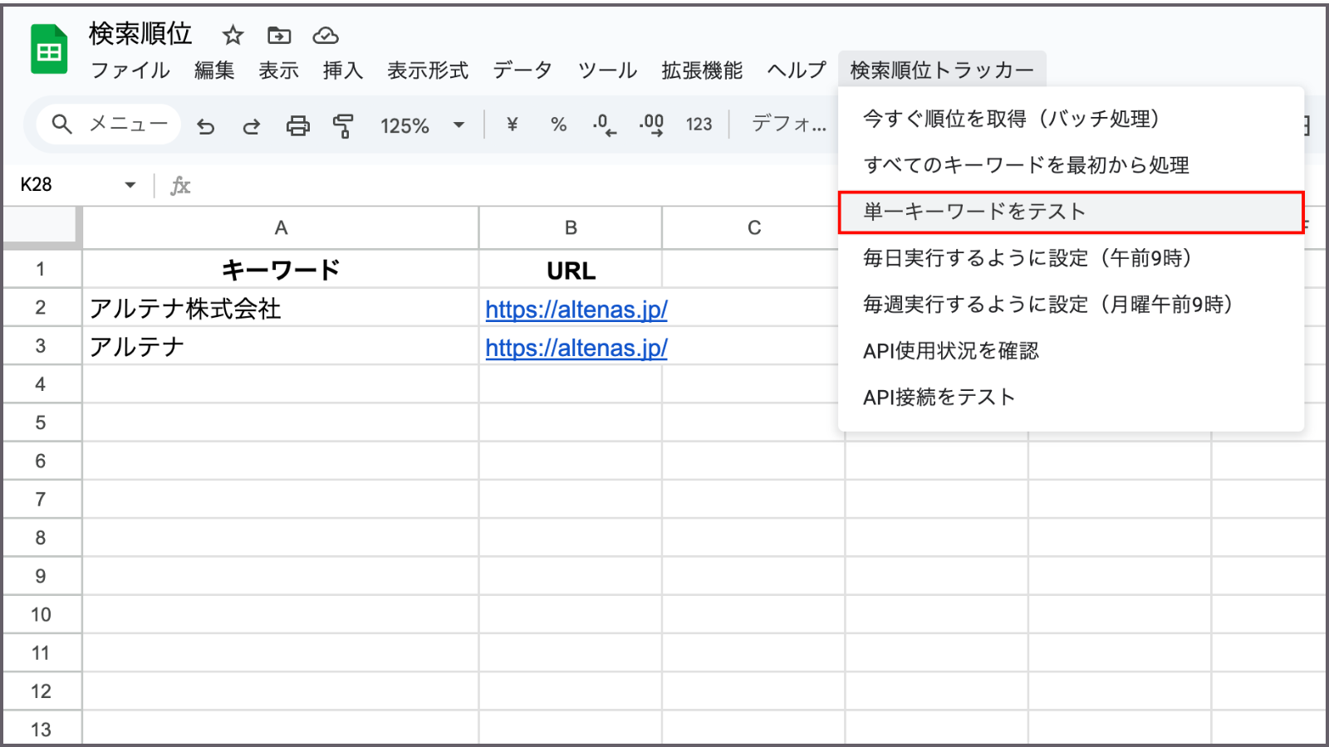Click the print icon
Screen dimensions: 1329x747
(297, 125)
